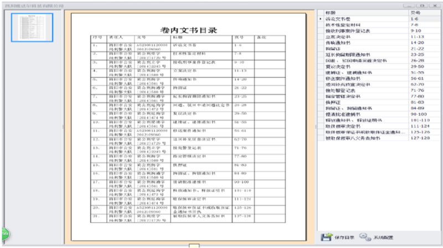This screenshot has height=248, width=443.
Task: Select the page cell reading 77-80
Action: [424, 96]
